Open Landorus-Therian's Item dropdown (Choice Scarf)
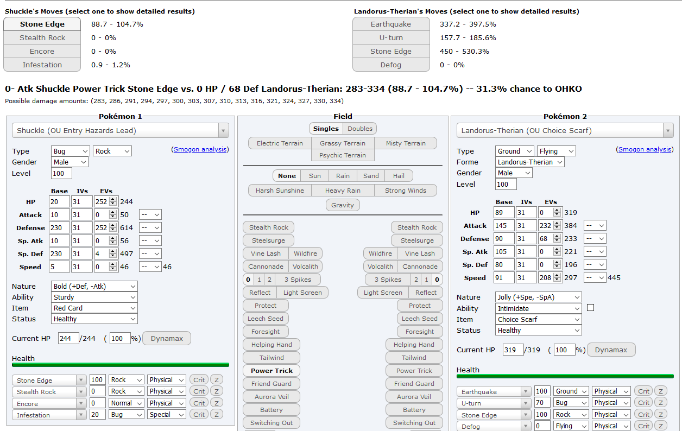Screen dimensions: 682x431 click(x=539, y=319)
